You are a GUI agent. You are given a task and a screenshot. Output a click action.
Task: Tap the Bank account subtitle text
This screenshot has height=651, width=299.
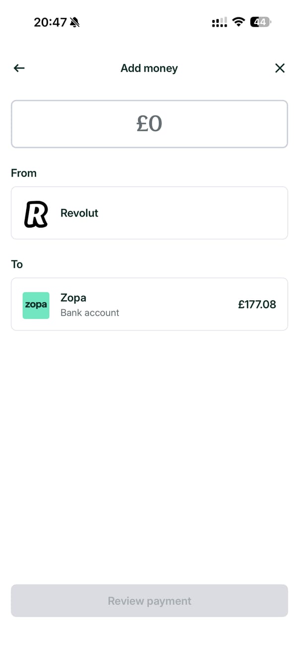click(90, 313)
